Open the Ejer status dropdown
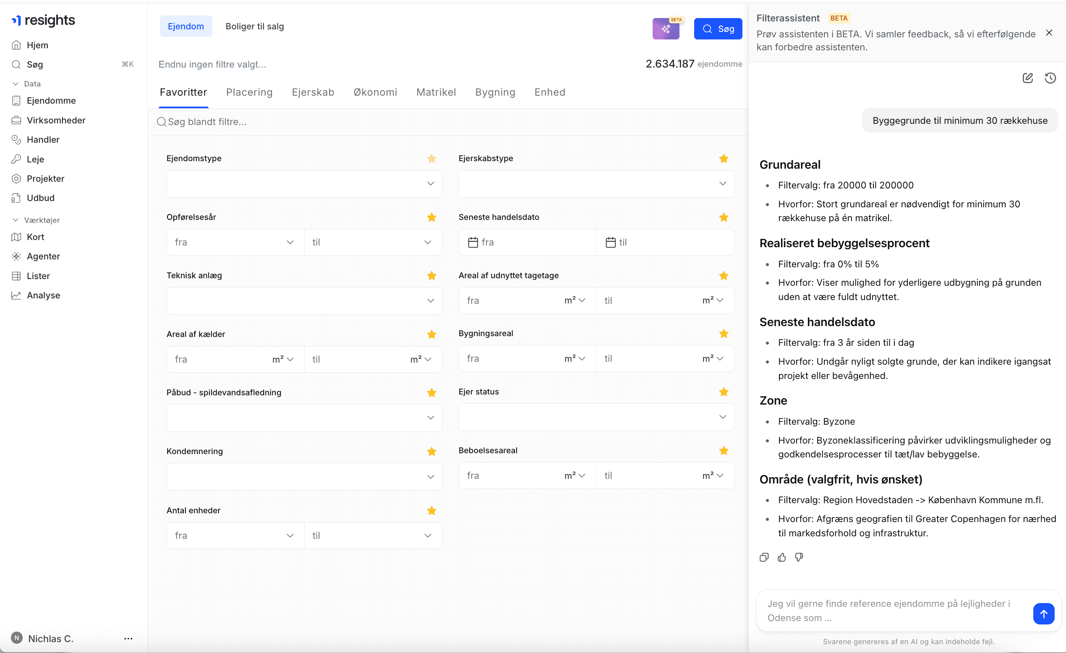Image resolution: width=1066 pixels, height=653 pixels. [596, 417]
